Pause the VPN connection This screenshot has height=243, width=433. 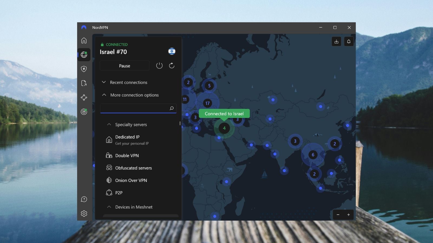pyautogui.click(x=124, y=66)
